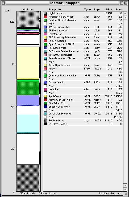Click the High Memory pattern swatch icon
Screen dimensions: 129x197
coord(45,13)
